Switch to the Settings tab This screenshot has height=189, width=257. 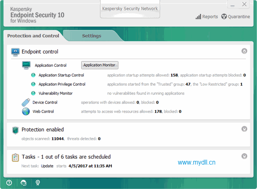(92, 36)
